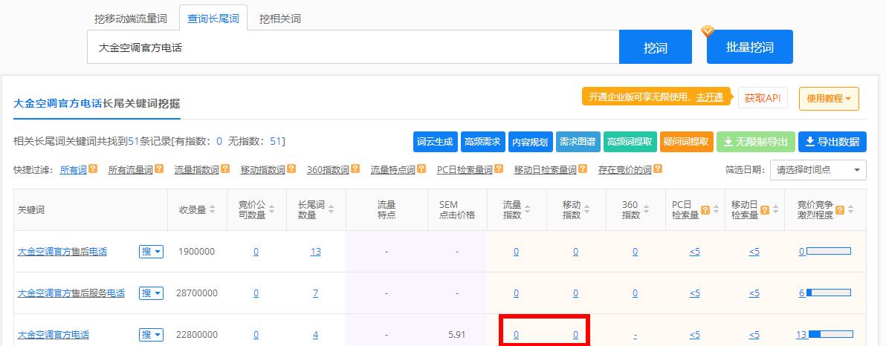Click the 疑问词提取 button
The image size is (886, 346).
[x=686, y=142]
